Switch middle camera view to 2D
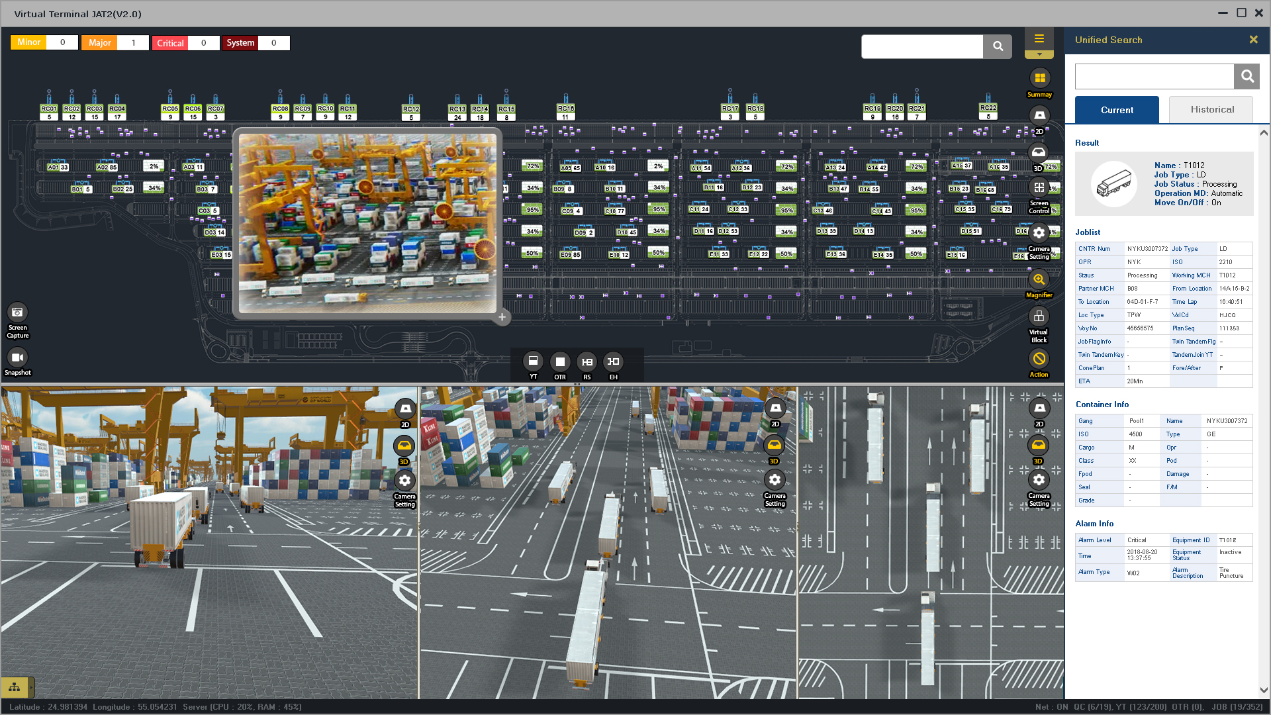This screenshot has width=1271, height=715. point(775,409)
